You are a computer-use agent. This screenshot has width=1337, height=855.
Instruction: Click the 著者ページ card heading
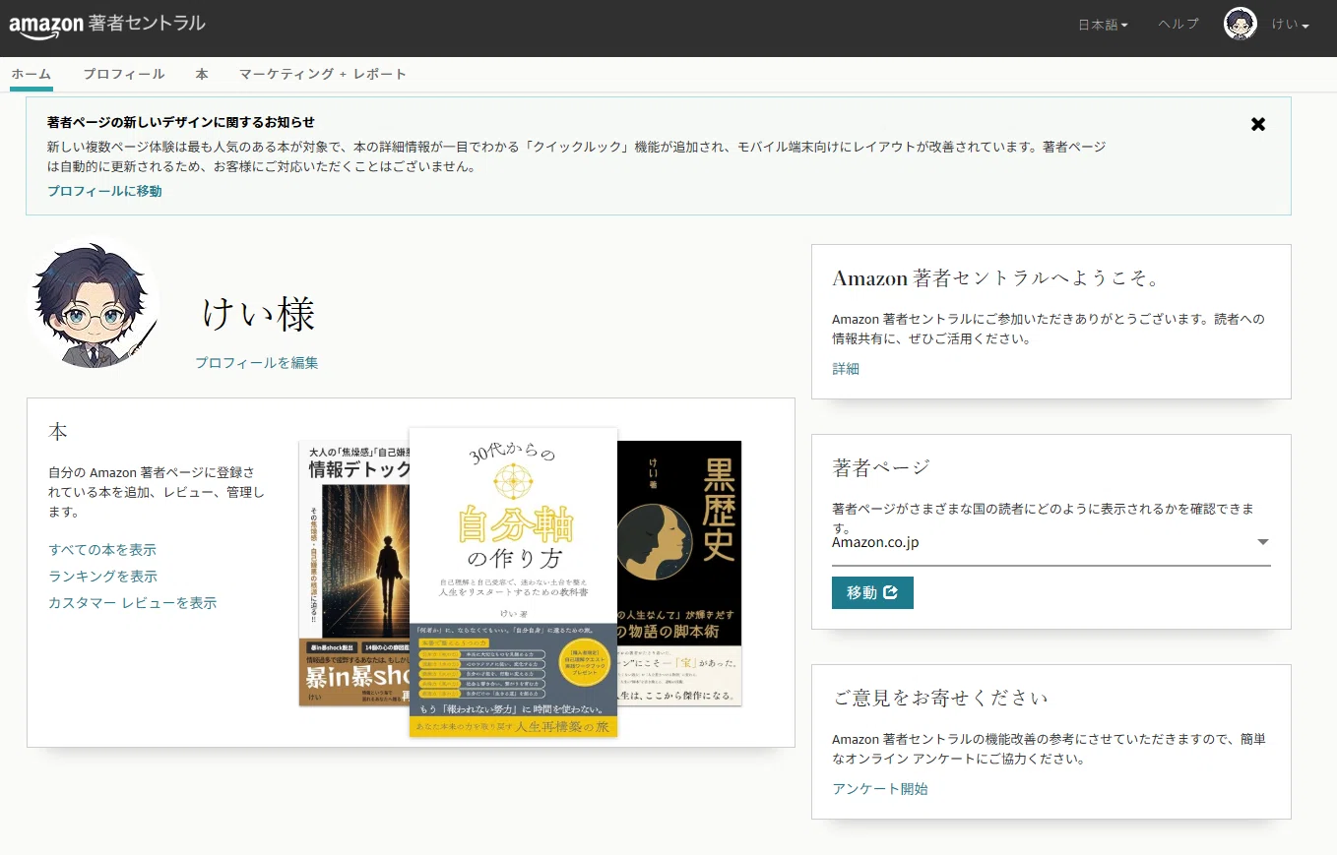pyautogui.click(x=881, y=466)
